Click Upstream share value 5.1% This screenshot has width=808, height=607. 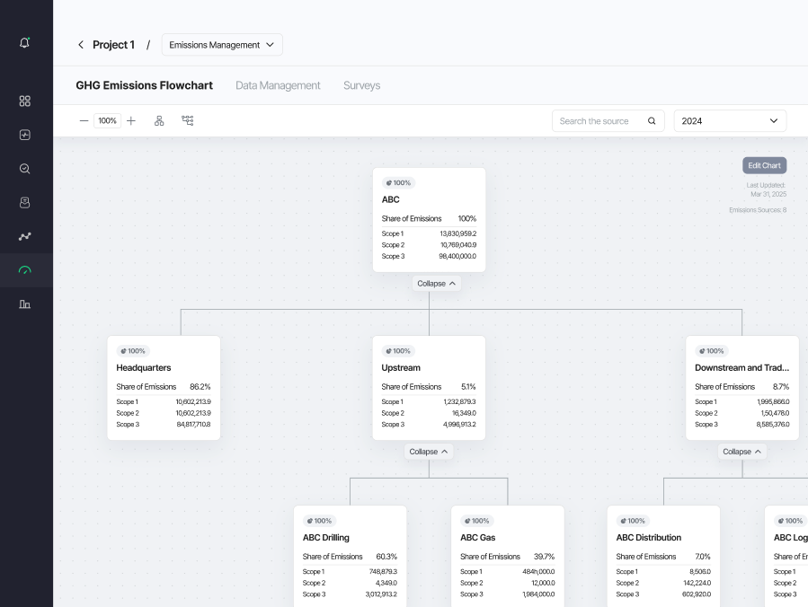(468, 387)
